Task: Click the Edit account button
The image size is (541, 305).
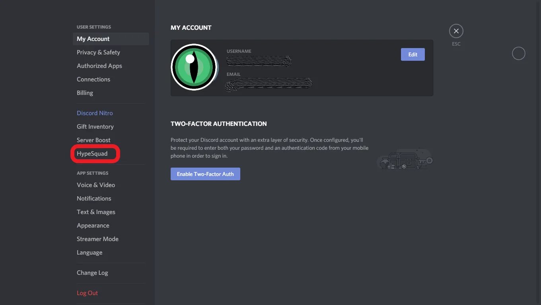Action: [413, 54]
